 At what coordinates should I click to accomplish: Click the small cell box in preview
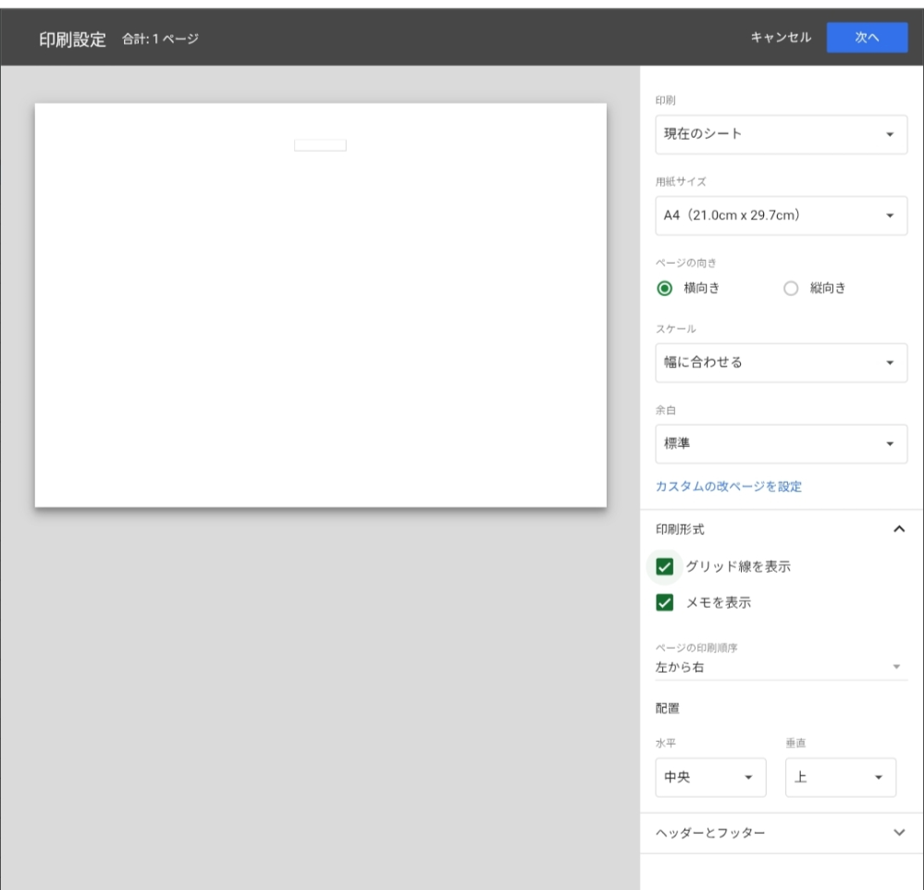click(320, 145)
